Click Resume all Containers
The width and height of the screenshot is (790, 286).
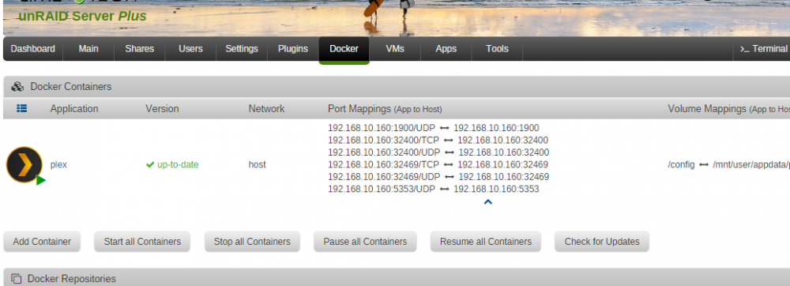click(486, 242)
